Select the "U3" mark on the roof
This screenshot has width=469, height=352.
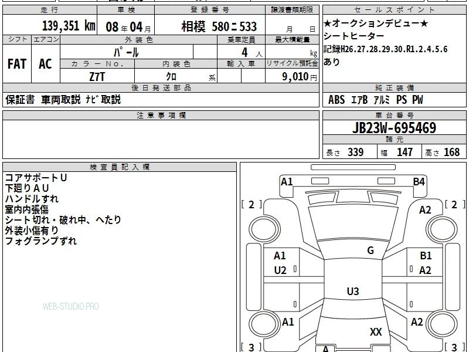(x=353, y=291)
